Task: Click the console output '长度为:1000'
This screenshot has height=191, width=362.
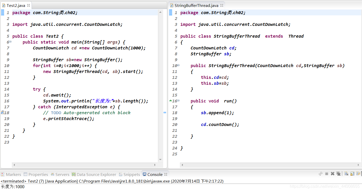Action: point(13,187)
